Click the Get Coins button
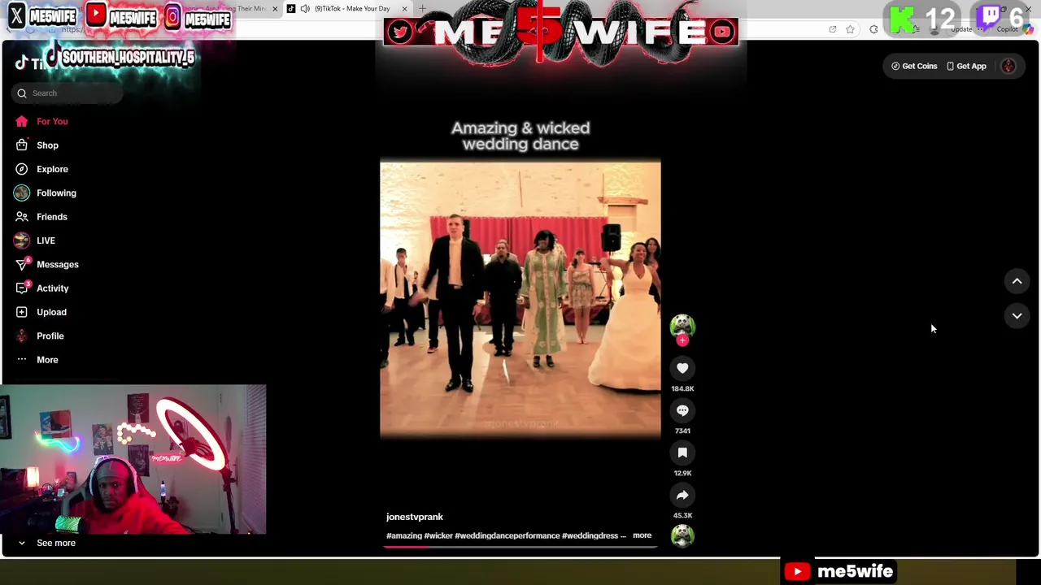 [914, 66]
